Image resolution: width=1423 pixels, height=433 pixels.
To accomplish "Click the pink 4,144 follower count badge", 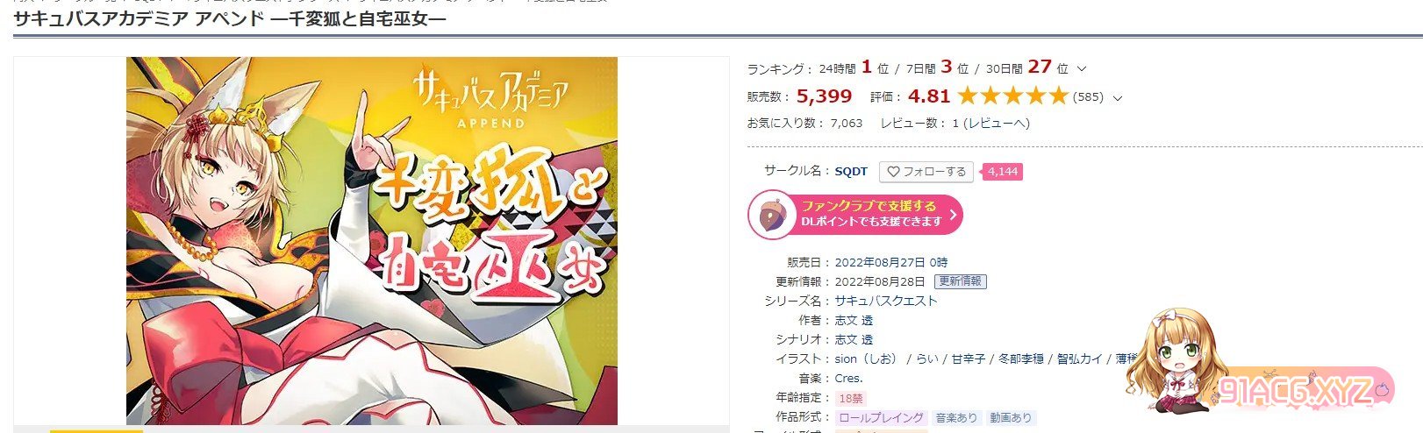I will pos(1002,172).
